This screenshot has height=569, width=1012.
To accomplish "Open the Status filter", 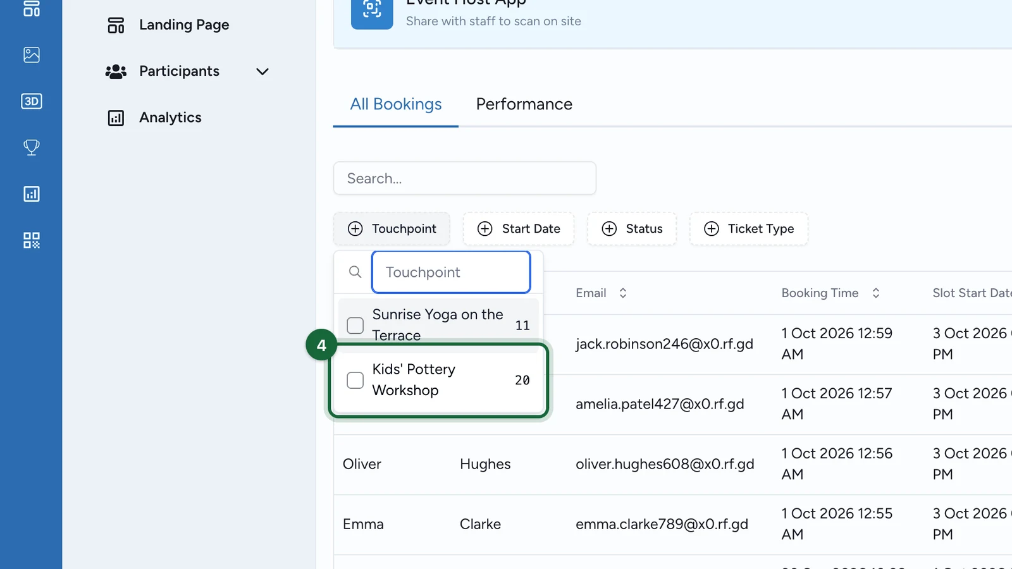I will click(632, 229).
